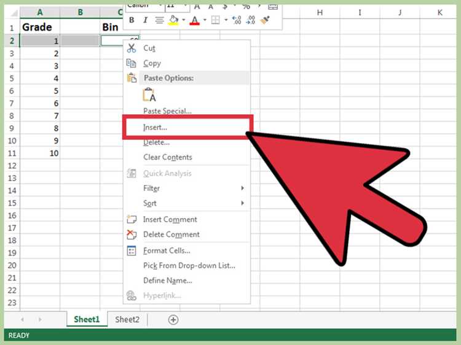Add a new sheet with plus button
The height and width of the screenshot is (345, 461).
(173, 320)
